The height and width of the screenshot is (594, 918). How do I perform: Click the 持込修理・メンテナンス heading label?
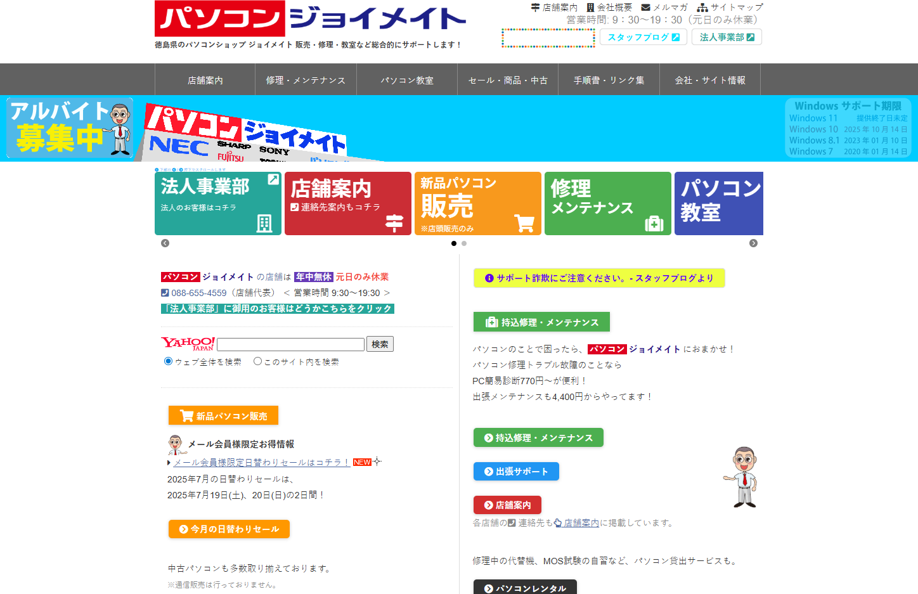pyautogui.click(x=541, y=322)
